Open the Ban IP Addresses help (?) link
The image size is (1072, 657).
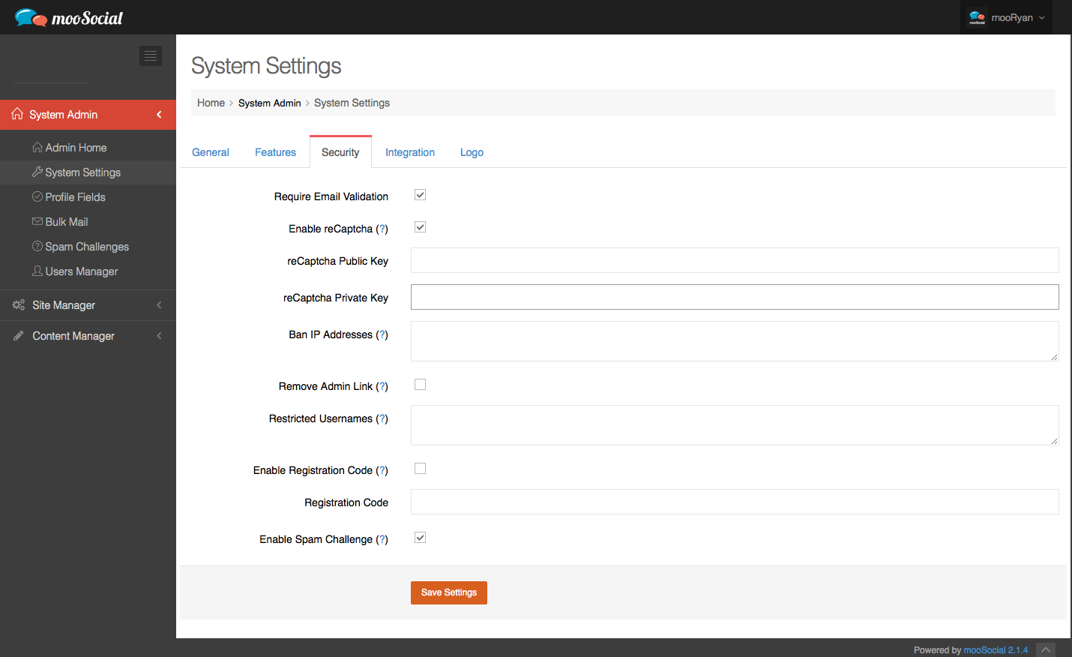pos(382,334)
